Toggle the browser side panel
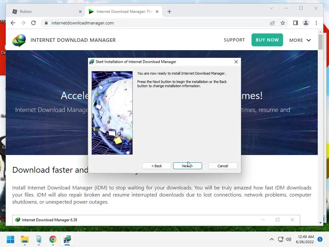Viewport: 329px width, 247px height. pos(296,23)
